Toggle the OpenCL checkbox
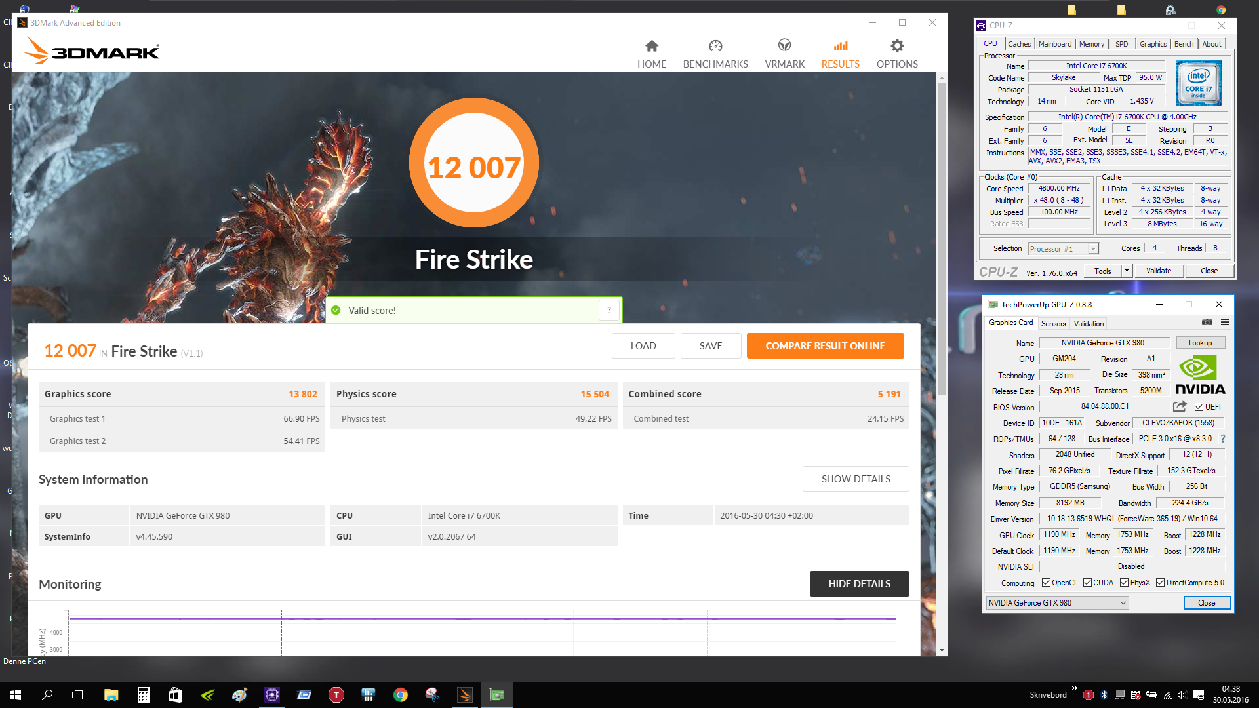 tap(1047, 583)
